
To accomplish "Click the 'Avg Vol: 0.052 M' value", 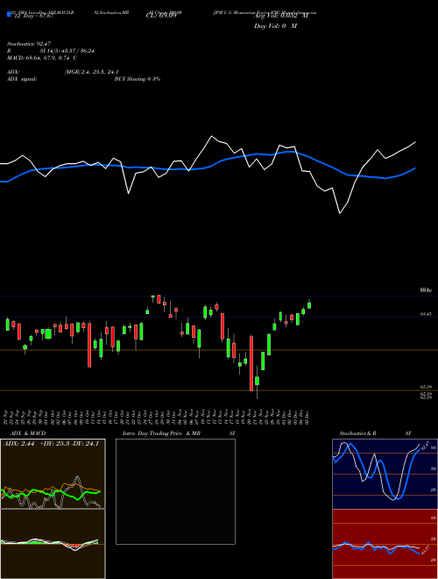I will [x=281, y=17].
